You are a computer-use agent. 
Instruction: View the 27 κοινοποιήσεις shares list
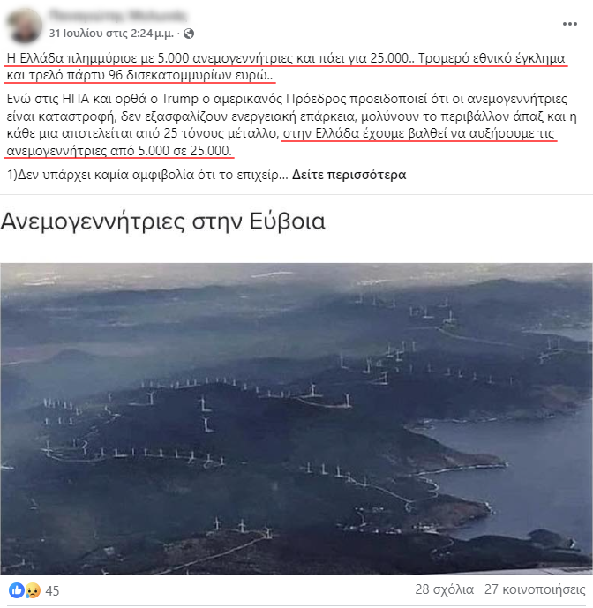pyautogui.click(x=535, y=589)
